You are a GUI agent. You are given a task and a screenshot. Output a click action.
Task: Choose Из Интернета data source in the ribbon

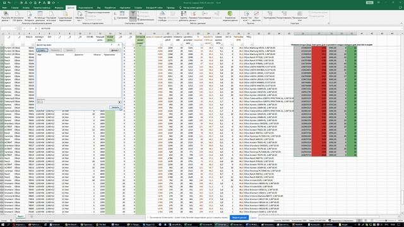30,16
